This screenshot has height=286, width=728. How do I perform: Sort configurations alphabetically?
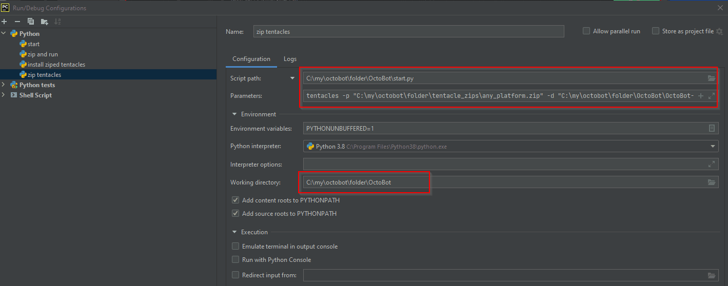57,22
